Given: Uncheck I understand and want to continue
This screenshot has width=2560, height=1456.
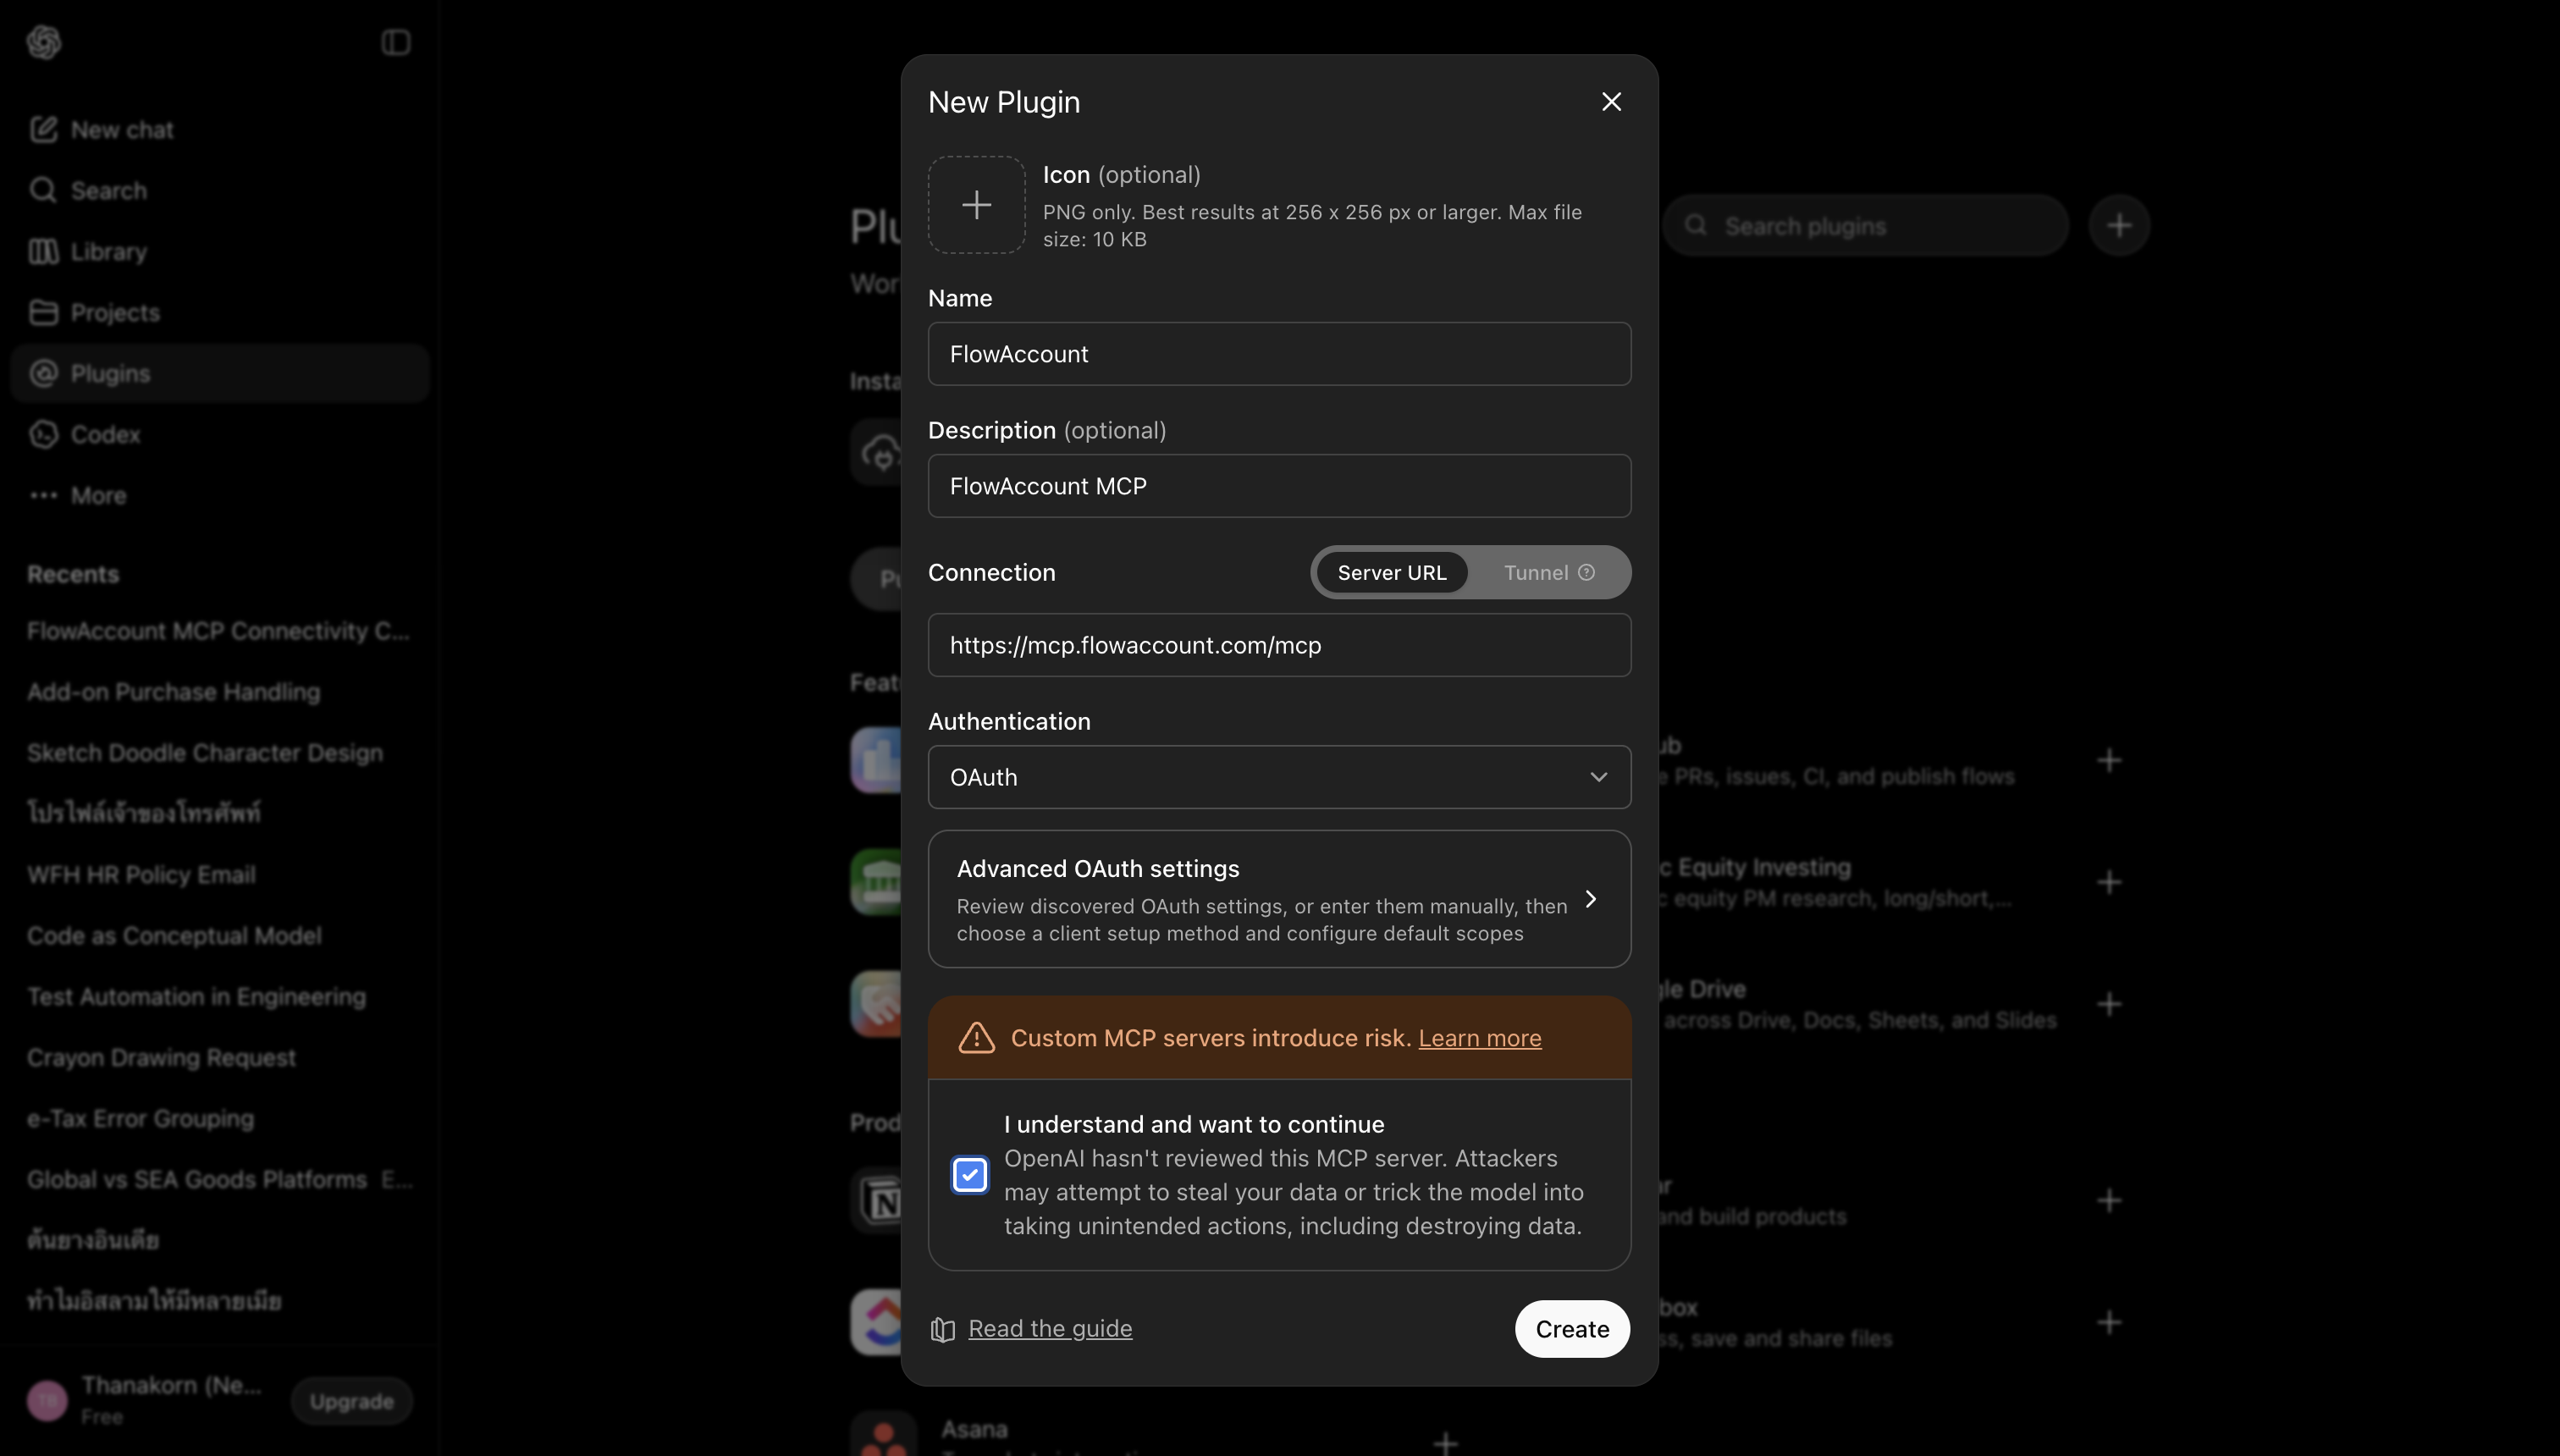Looking at the screenshot, I should click(x=969, y=1174).
